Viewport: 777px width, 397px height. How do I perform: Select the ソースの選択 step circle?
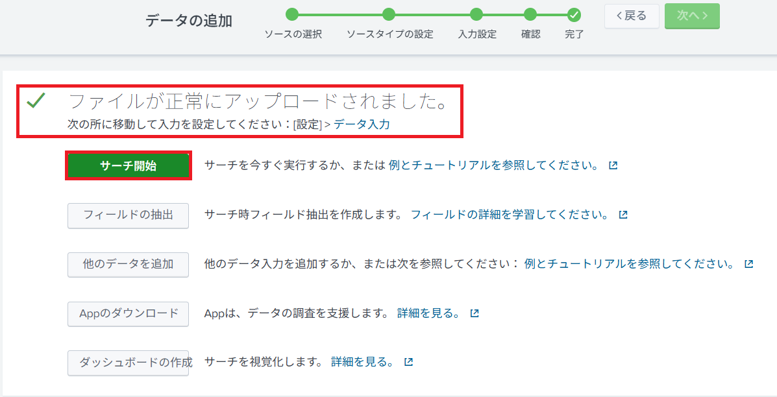tap(292, 14)
